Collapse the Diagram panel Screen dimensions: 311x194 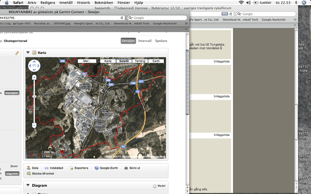(28, 185)
